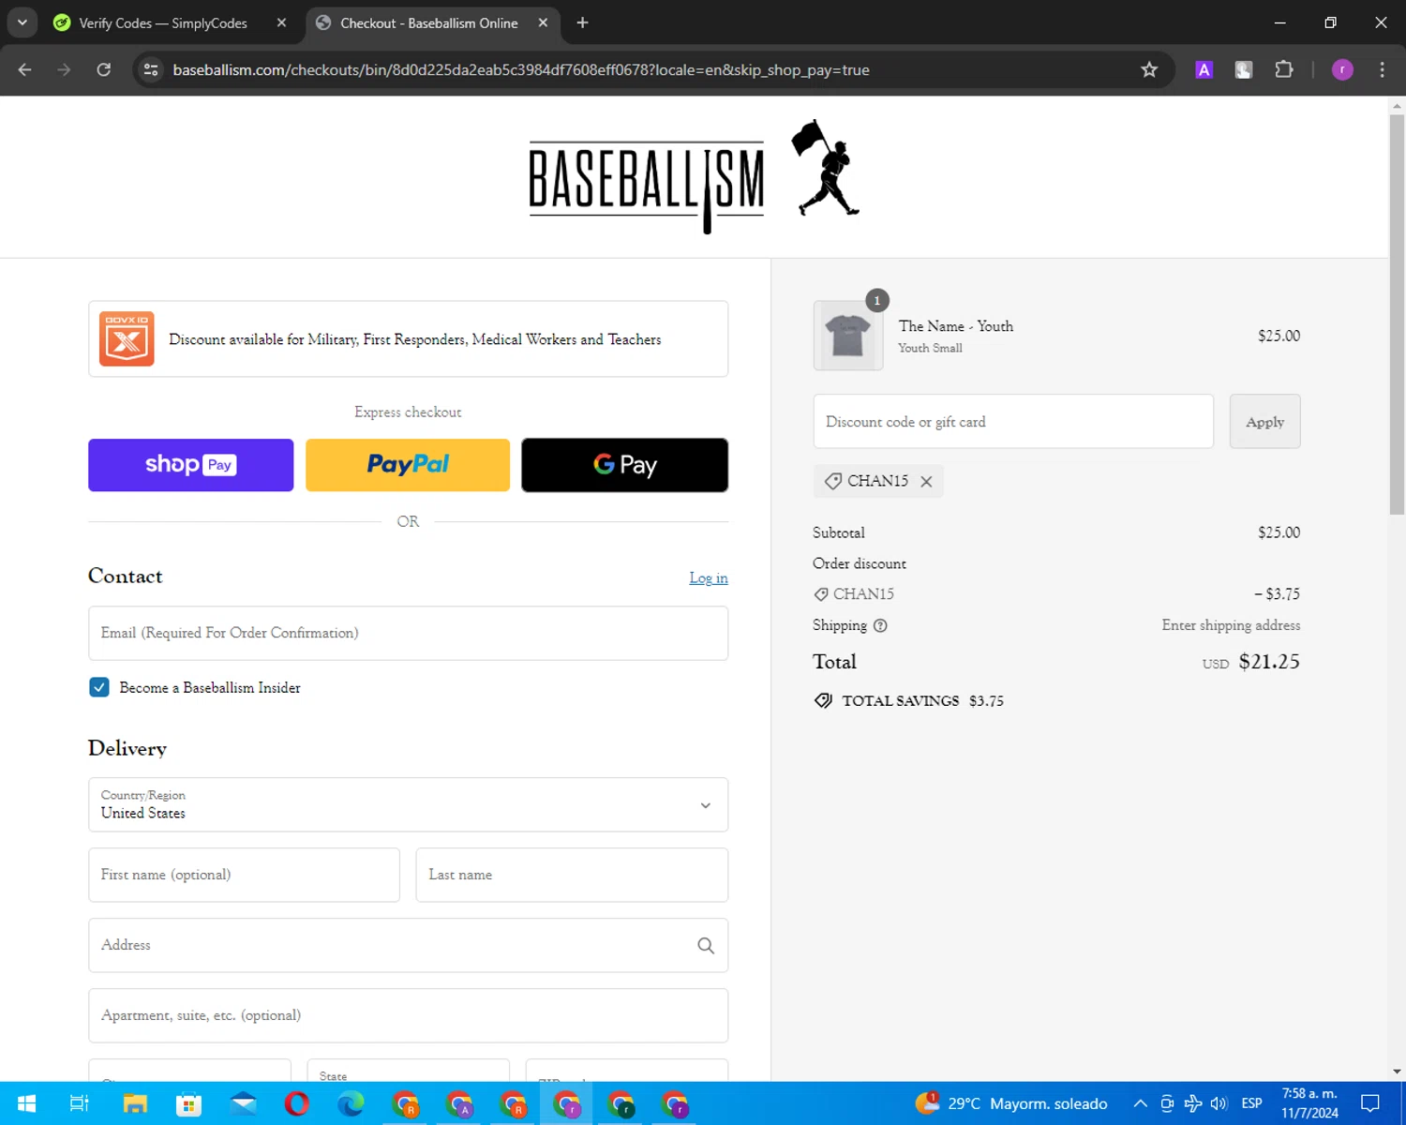
Task: Click the TOTAL SAVINGS $3.75 text
Action: 922,700
